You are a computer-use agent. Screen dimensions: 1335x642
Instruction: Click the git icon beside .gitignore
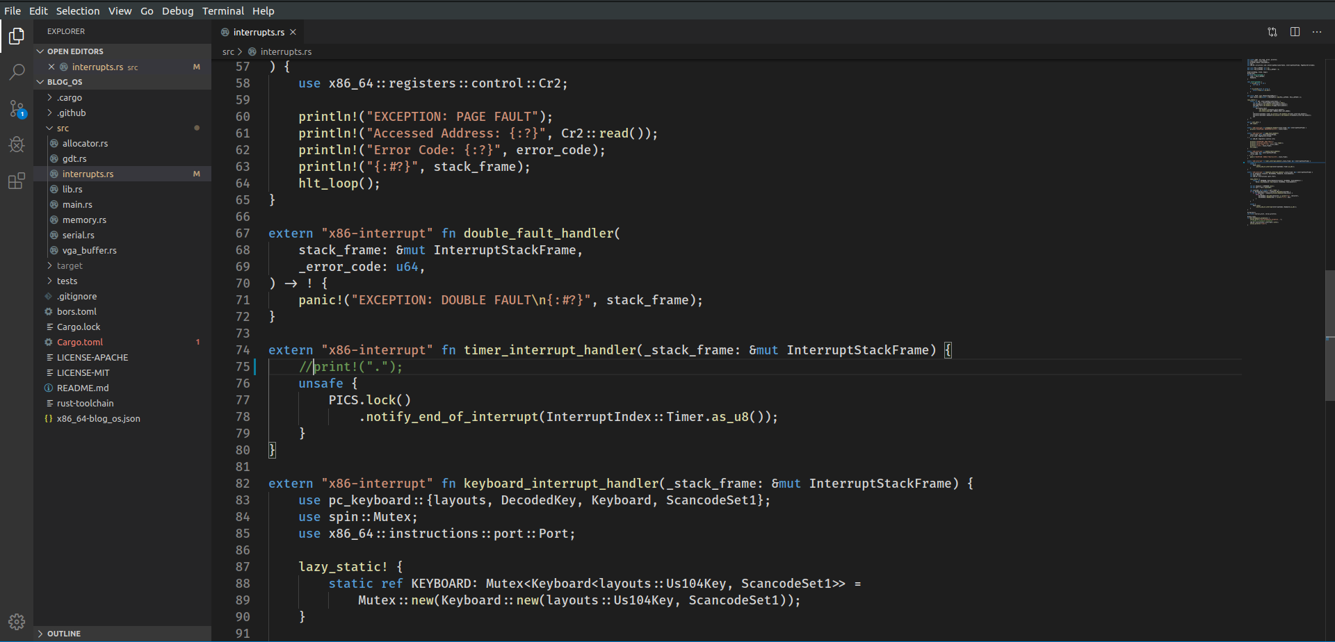[49, 296]
